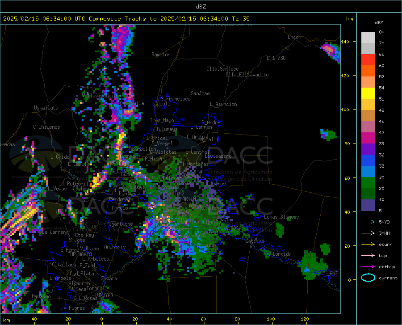Click the -40 km horizontal axis tick

coord(33,319)
